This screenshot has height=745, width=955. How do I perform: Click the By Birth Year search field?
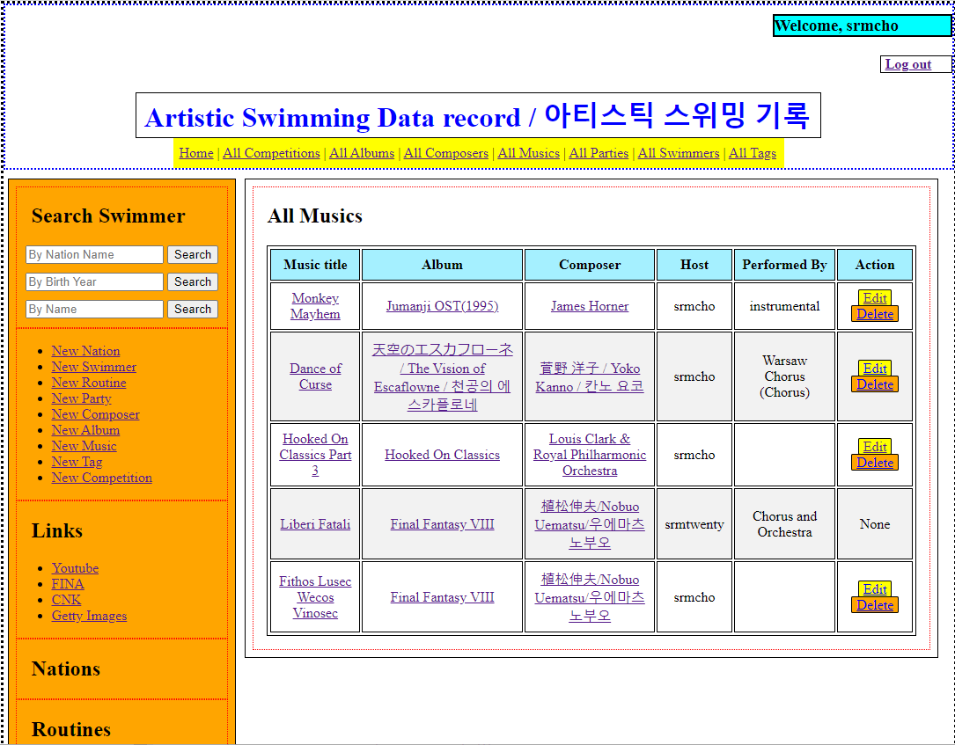94,281
